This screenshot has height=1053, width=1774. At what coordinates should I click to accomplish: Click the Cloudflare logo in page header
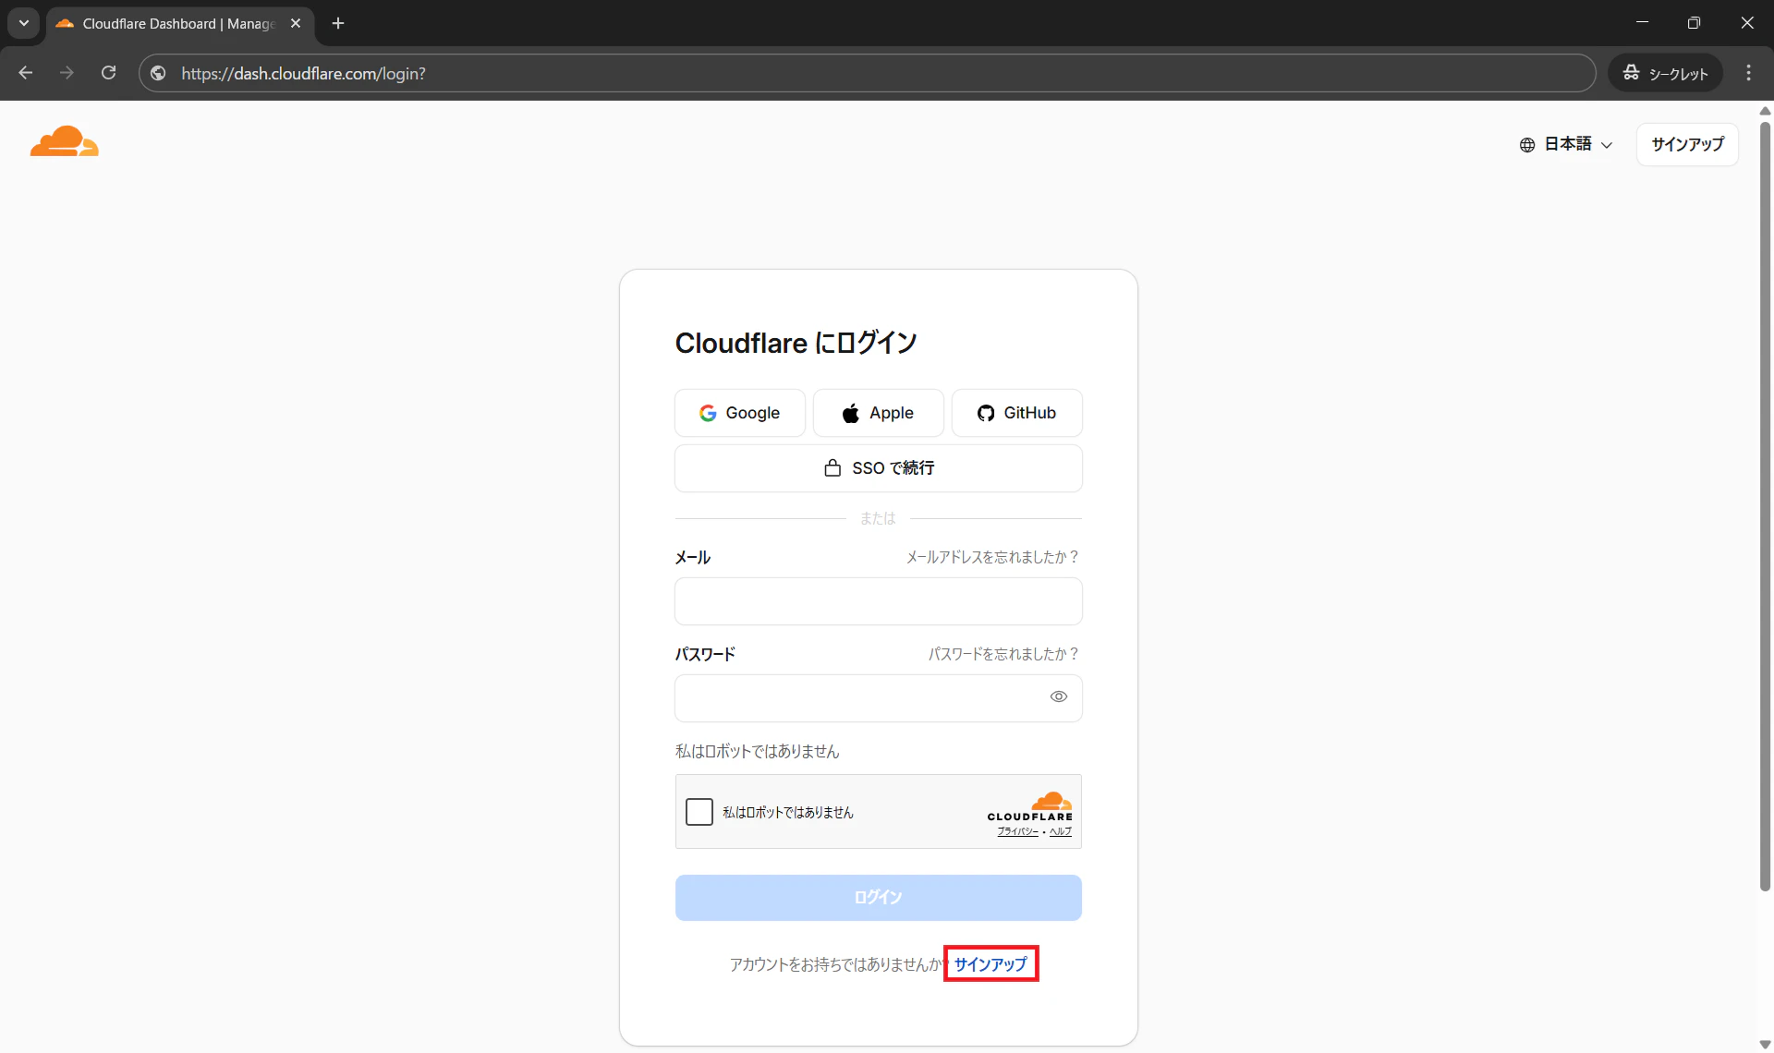(x=64, y=141)
